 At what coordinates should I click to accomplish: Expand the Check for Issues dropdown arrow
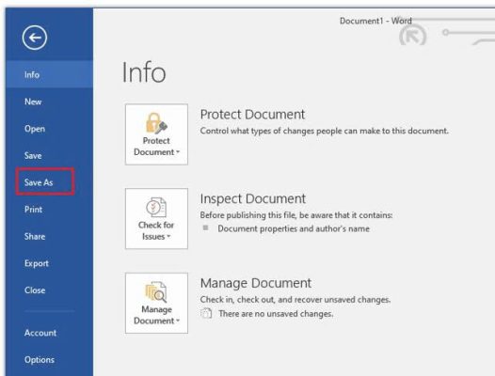click(x=168, y=236)
